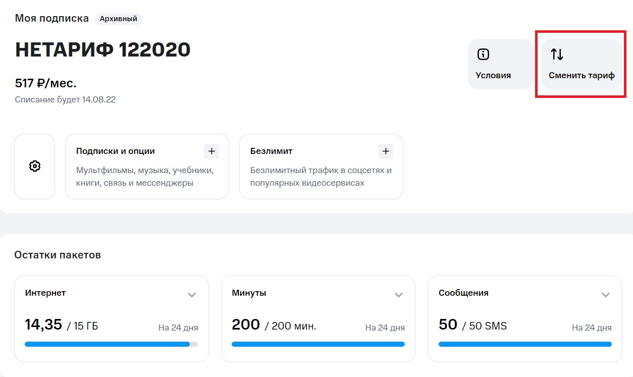Expand the Сообщения package chevron
633x377 pixels.
point(606,295)
